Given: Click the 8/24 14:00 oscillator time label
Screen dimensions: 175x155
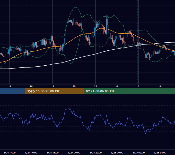Looking at the screenshot, I should [10, 152].
